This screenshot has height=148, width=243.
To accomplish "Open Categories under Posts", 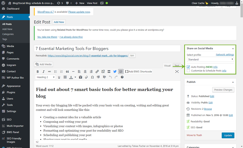I will click(x=8, y=34).
